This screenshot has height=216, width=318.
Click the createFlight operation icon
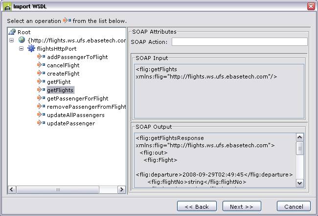point(41,74)
